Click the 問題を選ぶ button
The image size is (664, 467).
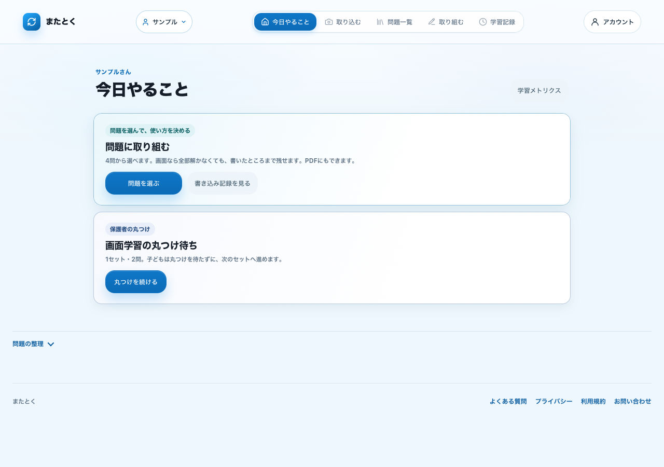[144, 183]
